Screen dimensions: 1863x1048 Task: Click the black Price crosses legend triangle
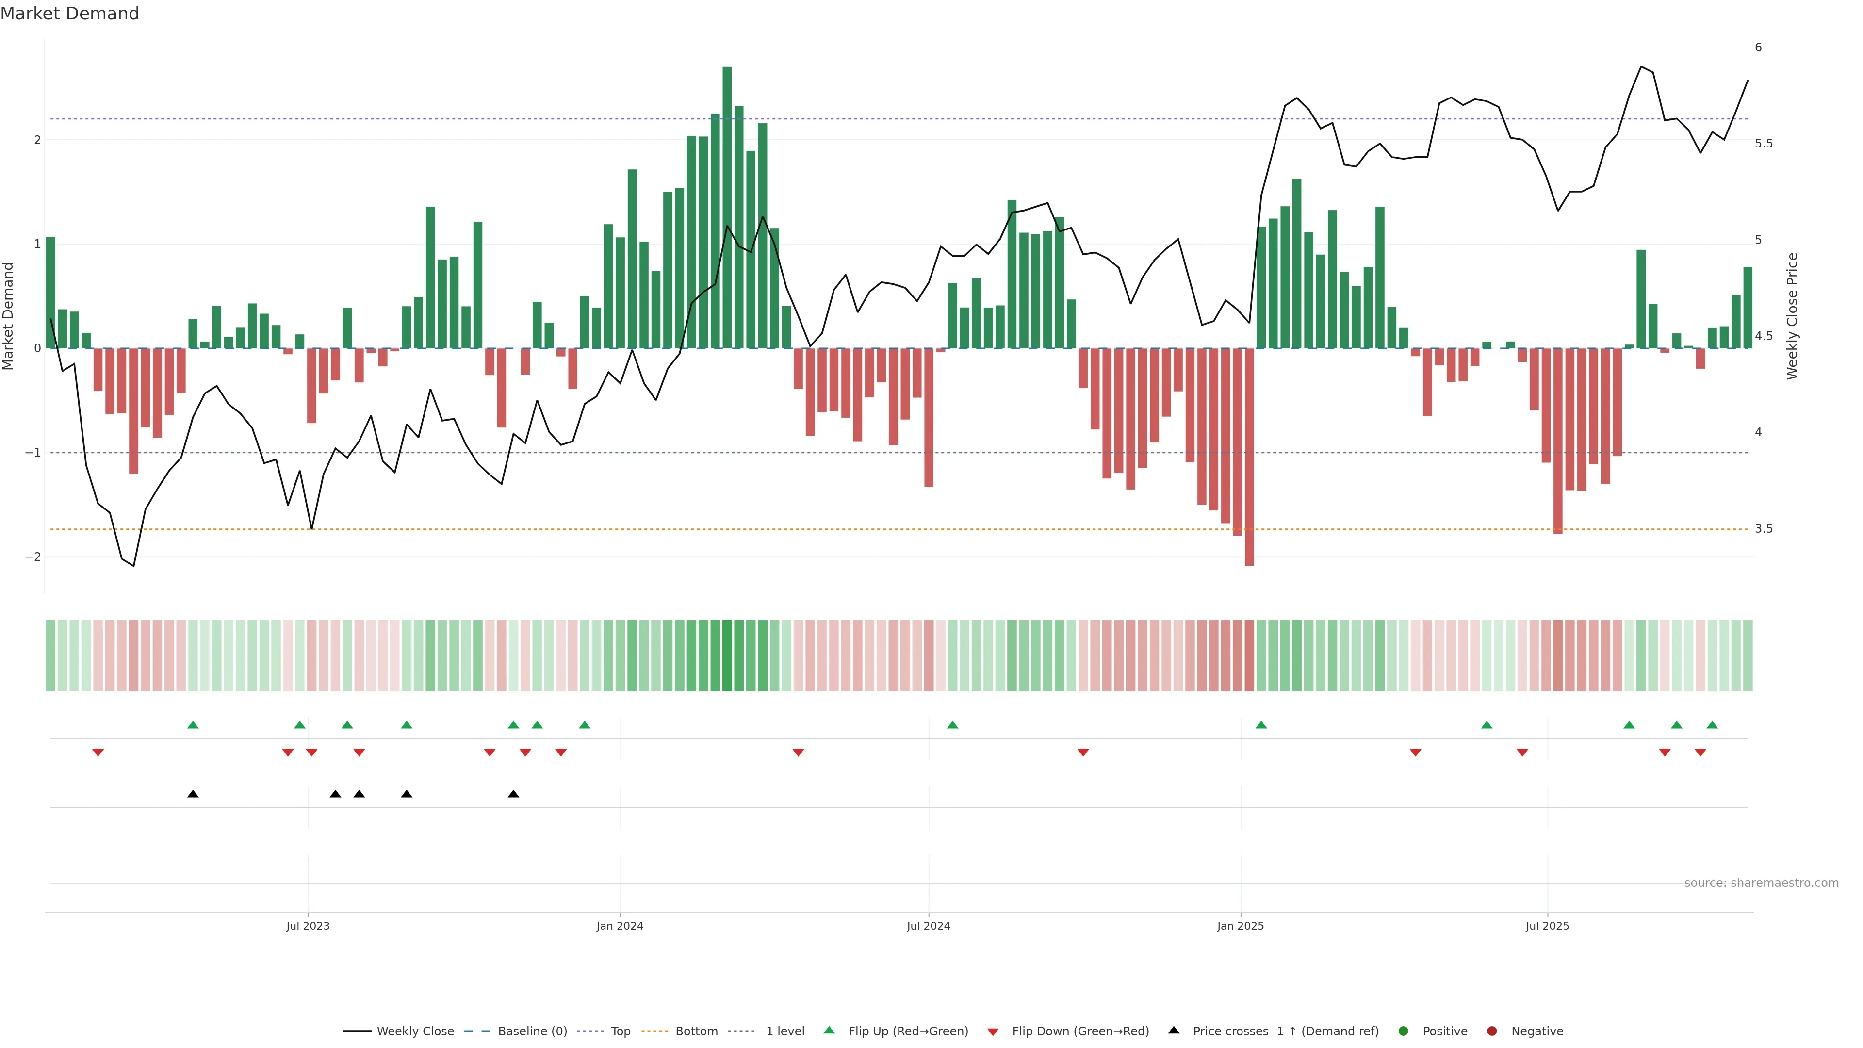pyautogui.click(x=1174, y=1030)
